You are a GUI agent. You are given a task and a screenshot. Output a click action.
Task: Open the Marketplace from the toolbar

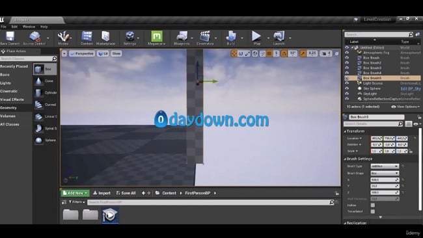105,36
